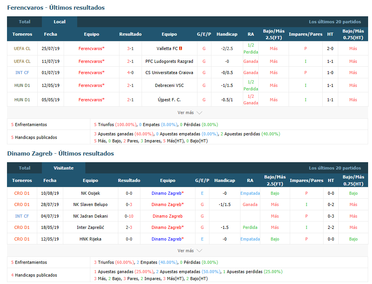Click '5 Handicaps publicados' summary text
This screenshot has width=372, height=284.
coord(34,137)
